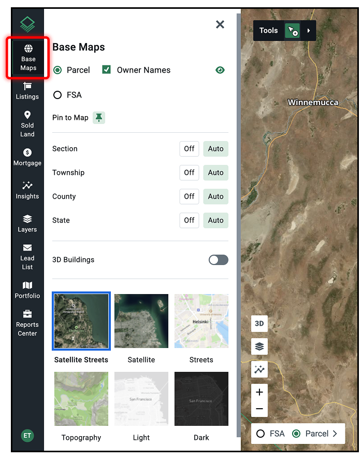Image resolution: width=362 pixels, height=459 pixels.
Task: Zoom out on the map
Action: pos(259,409)
